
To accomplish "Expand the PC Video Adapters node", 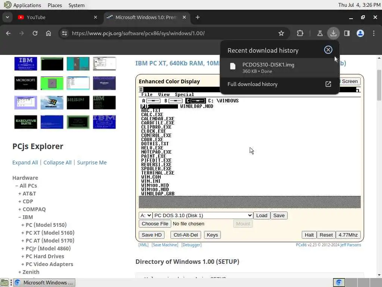I will pyautogui.click(x=47, y=264).
